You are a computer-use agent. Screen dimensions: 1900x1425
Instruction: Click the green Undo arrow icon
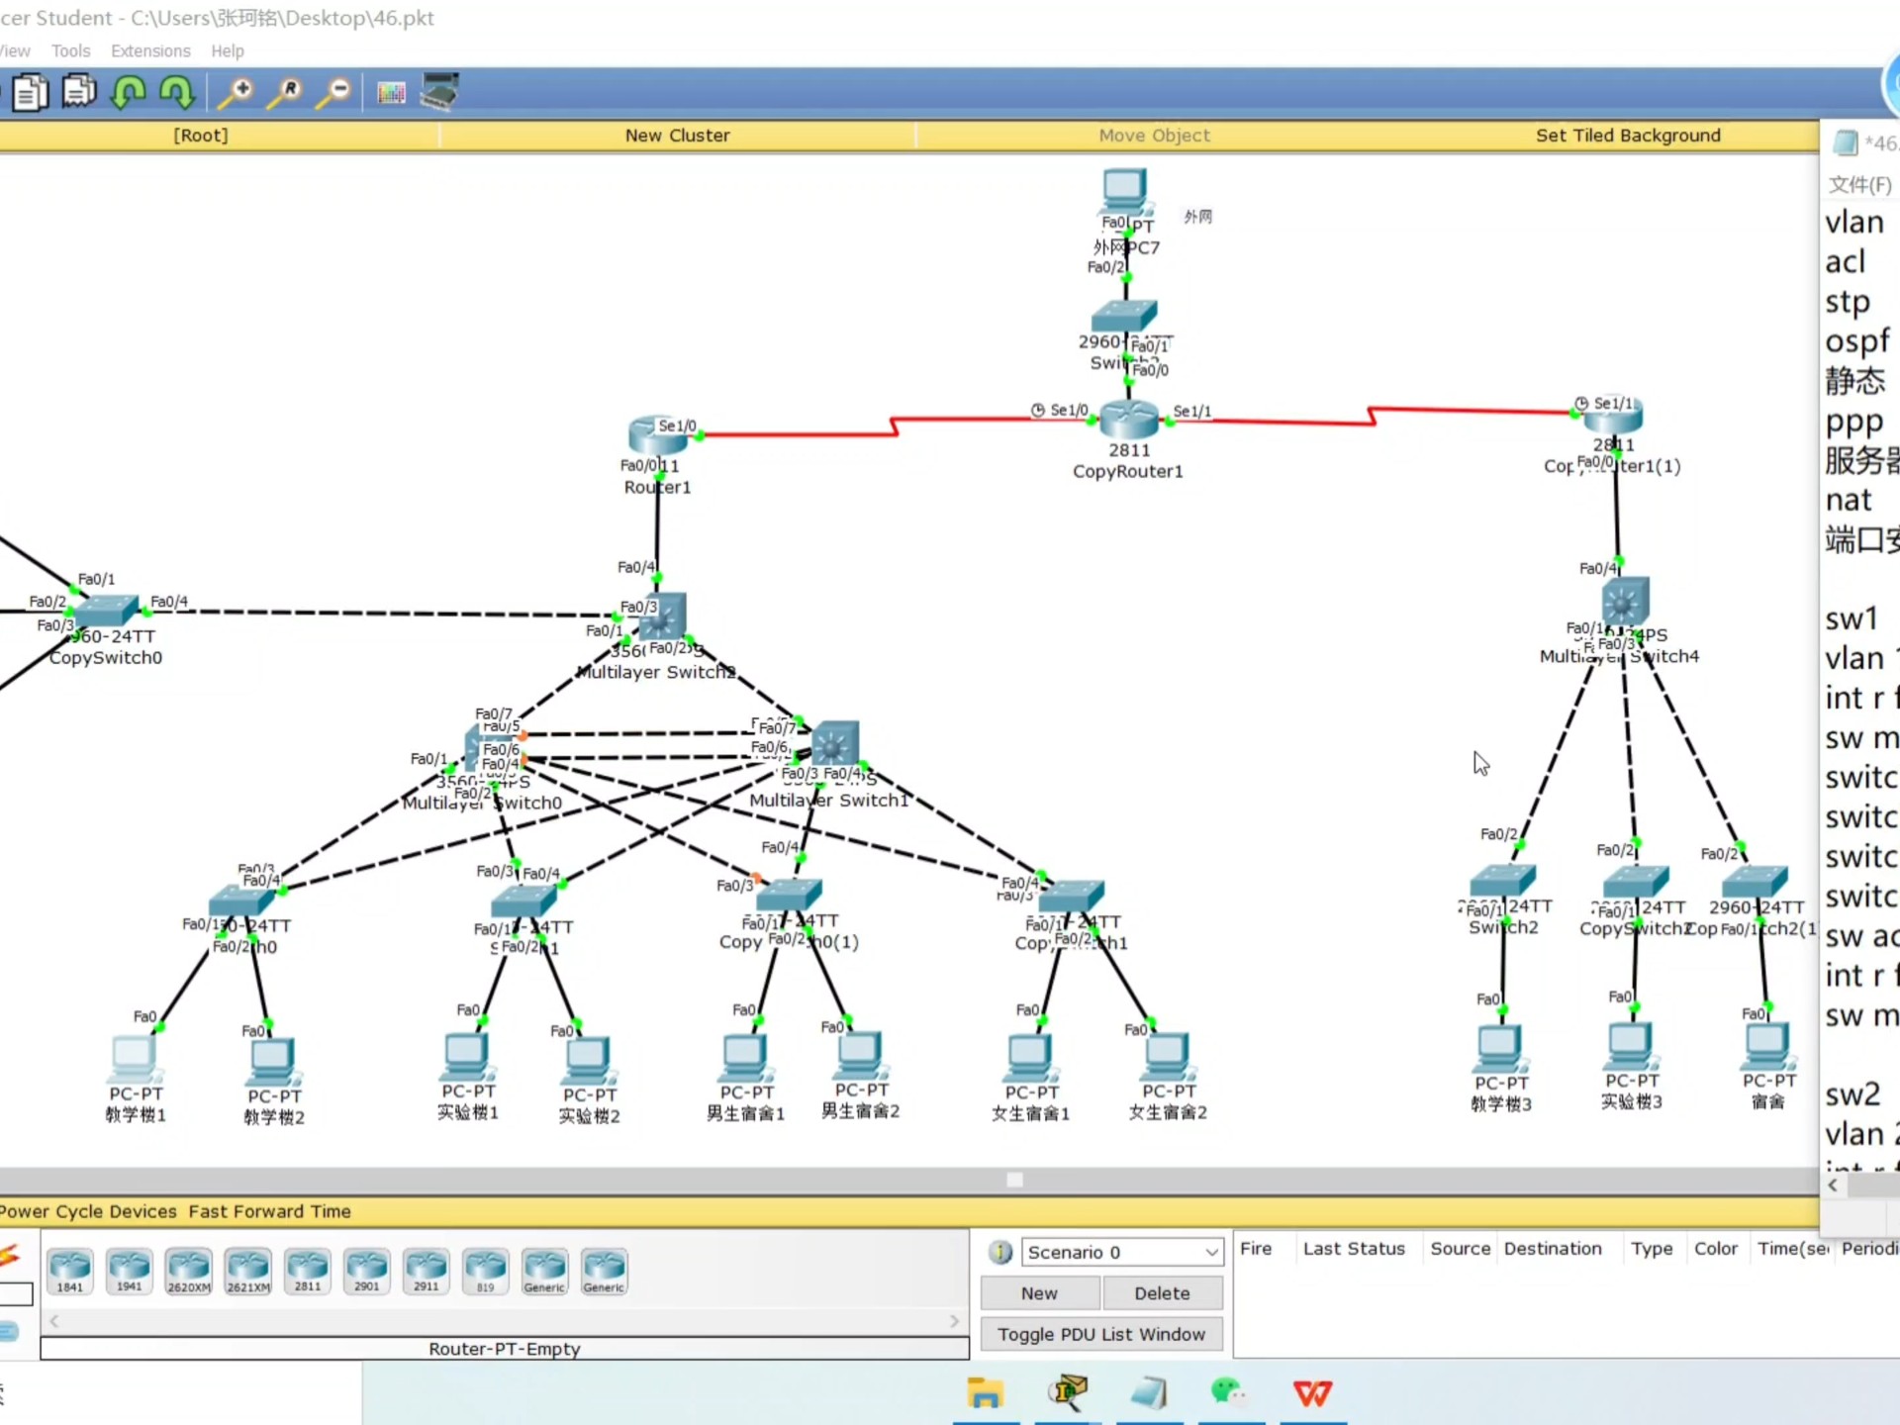(x=129, y=92)
